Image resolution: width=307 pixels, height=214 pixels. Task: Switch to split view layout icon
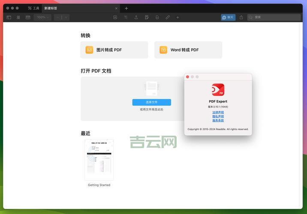click(28, 18)
